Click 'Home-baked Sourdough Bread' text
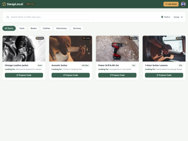The width and height of the screenshot is (188, 141). pos(169,69)
